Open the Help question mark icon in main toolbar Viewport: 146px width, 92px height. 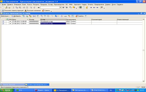point(74,7)
